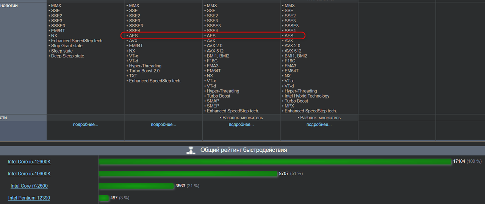Select the score value 3663
The height and width of the screenshot is (204, 485).
pyautogui.click(x=180, y=185)
